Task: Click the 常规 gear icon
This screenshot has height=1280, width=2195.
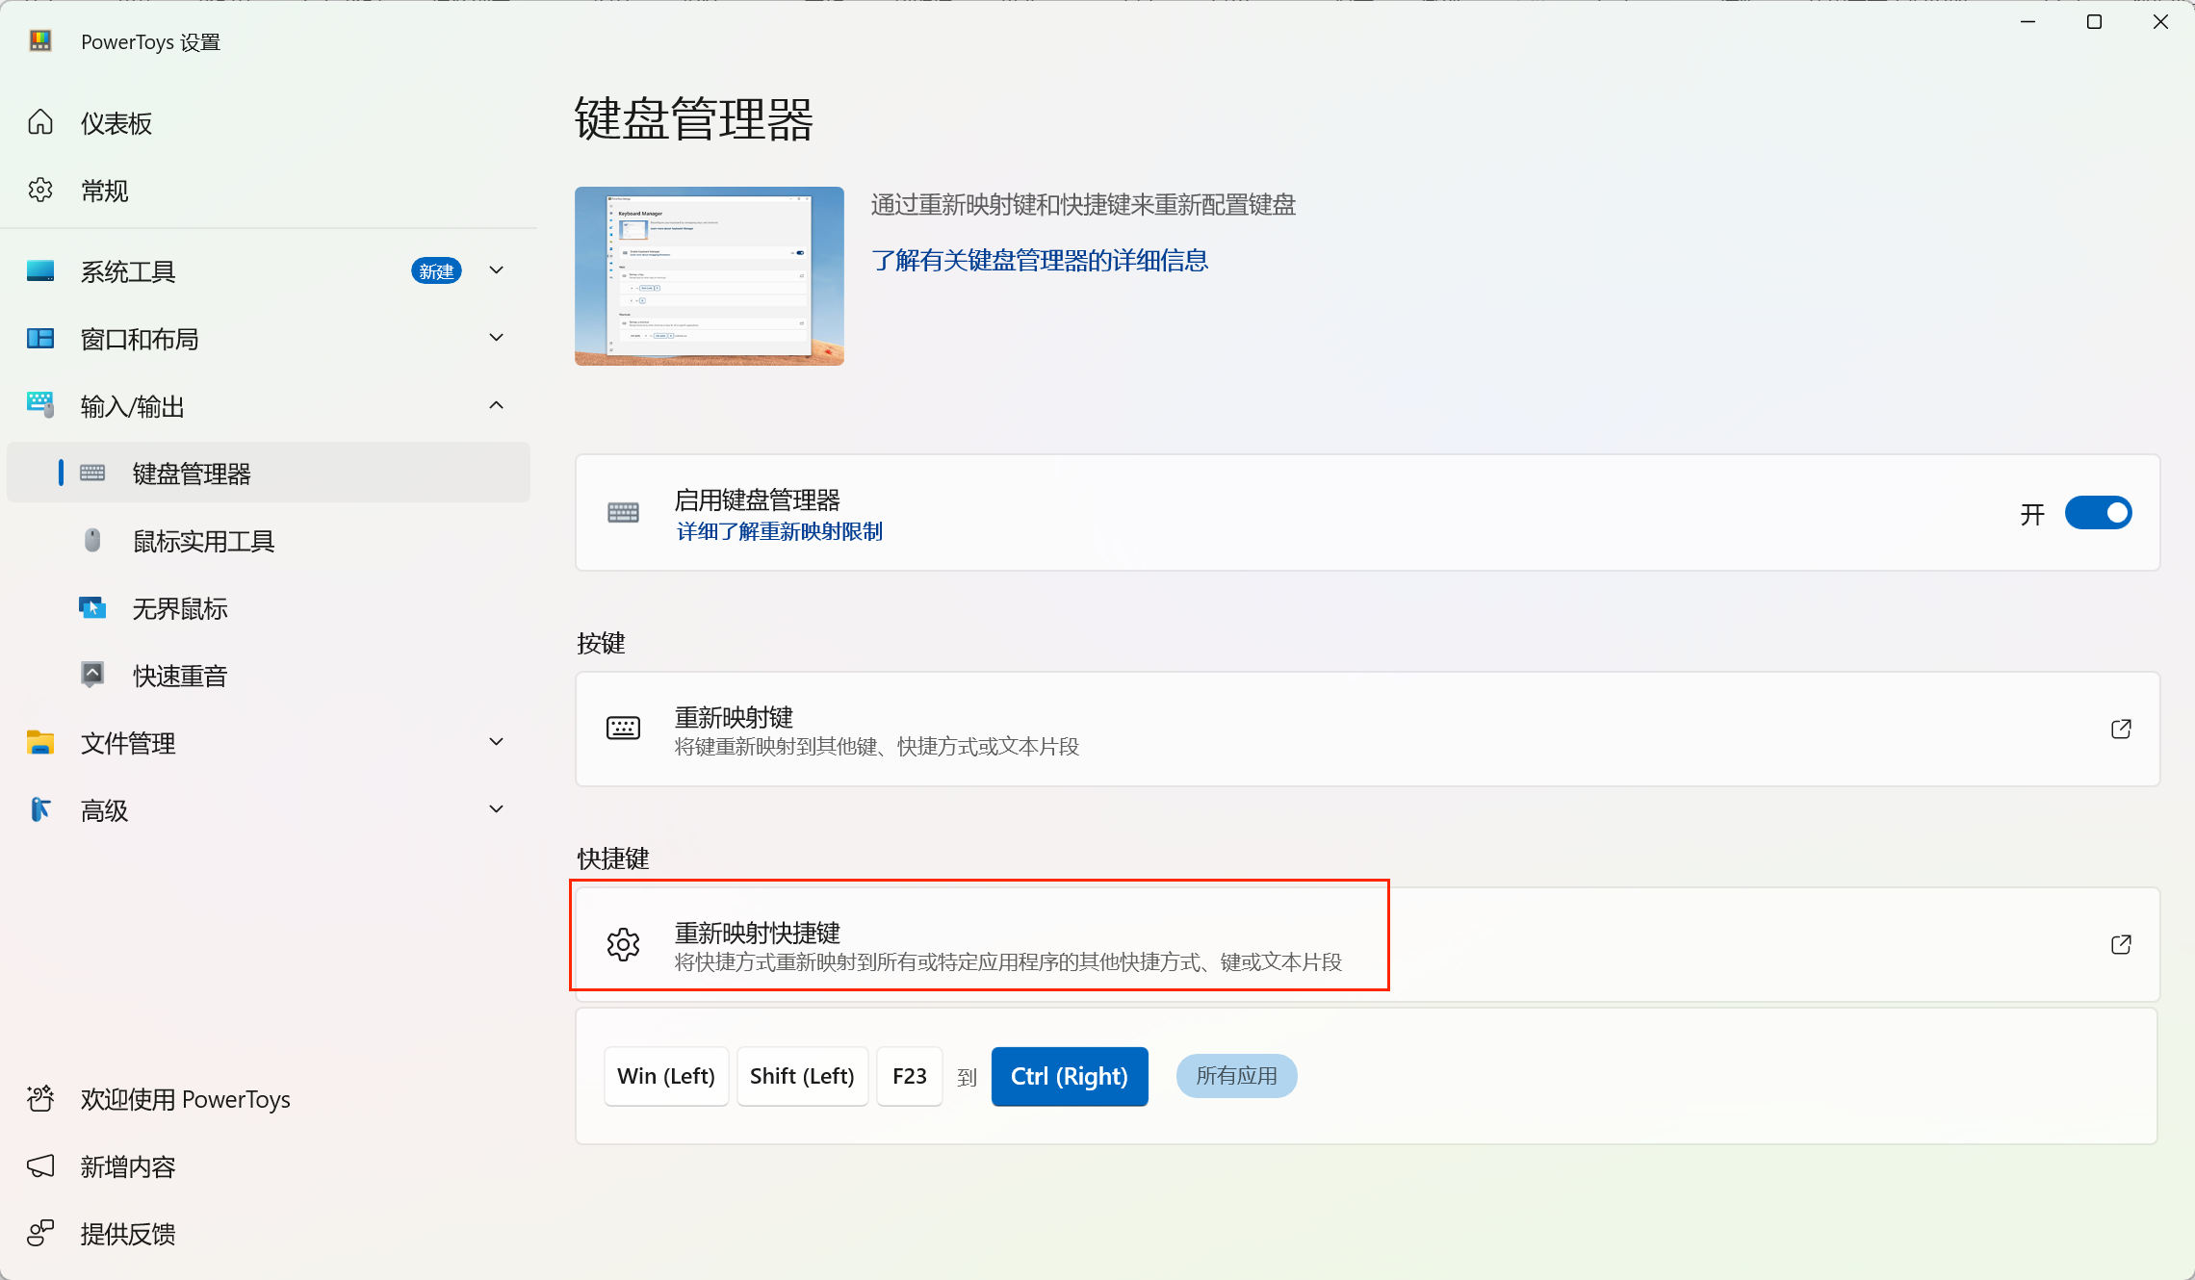Action: click(40, 190)
